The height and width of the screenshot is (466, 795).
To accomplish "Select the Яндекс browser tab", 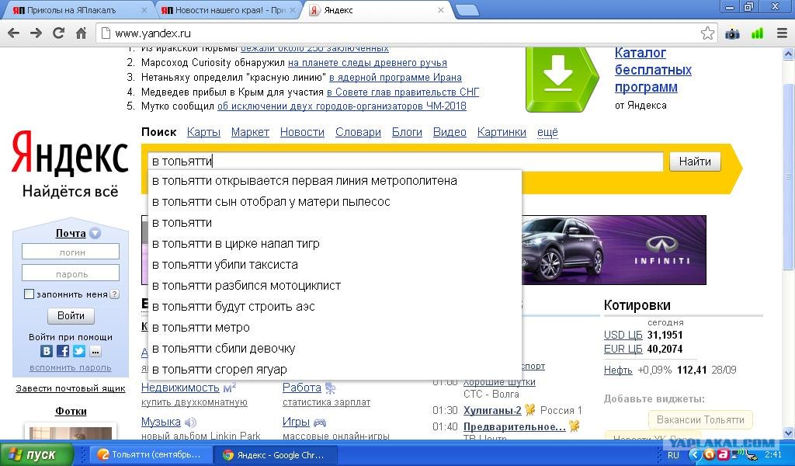I will 377,10.
